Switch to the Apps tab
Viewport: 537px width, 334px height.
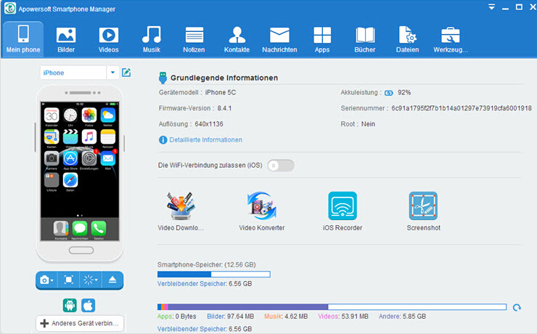[322, 40]
